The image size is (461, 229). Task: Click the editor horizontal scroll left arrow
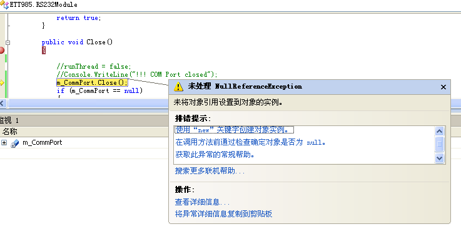3,103
